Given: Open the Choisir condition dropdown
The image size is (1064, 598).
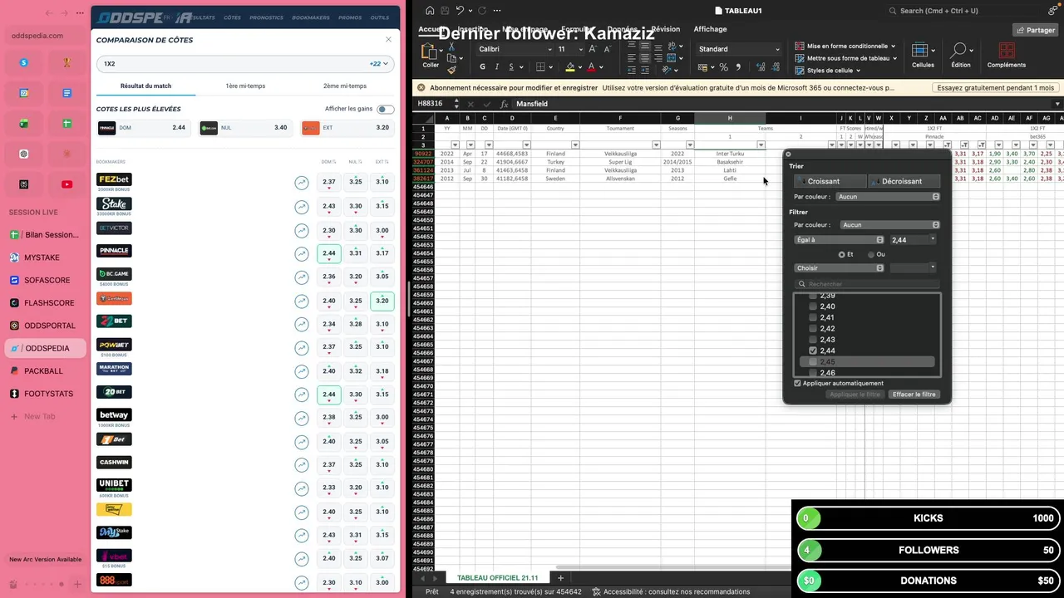Looking at the screenshot, I should pyautogui.click(x=839, y=268).
